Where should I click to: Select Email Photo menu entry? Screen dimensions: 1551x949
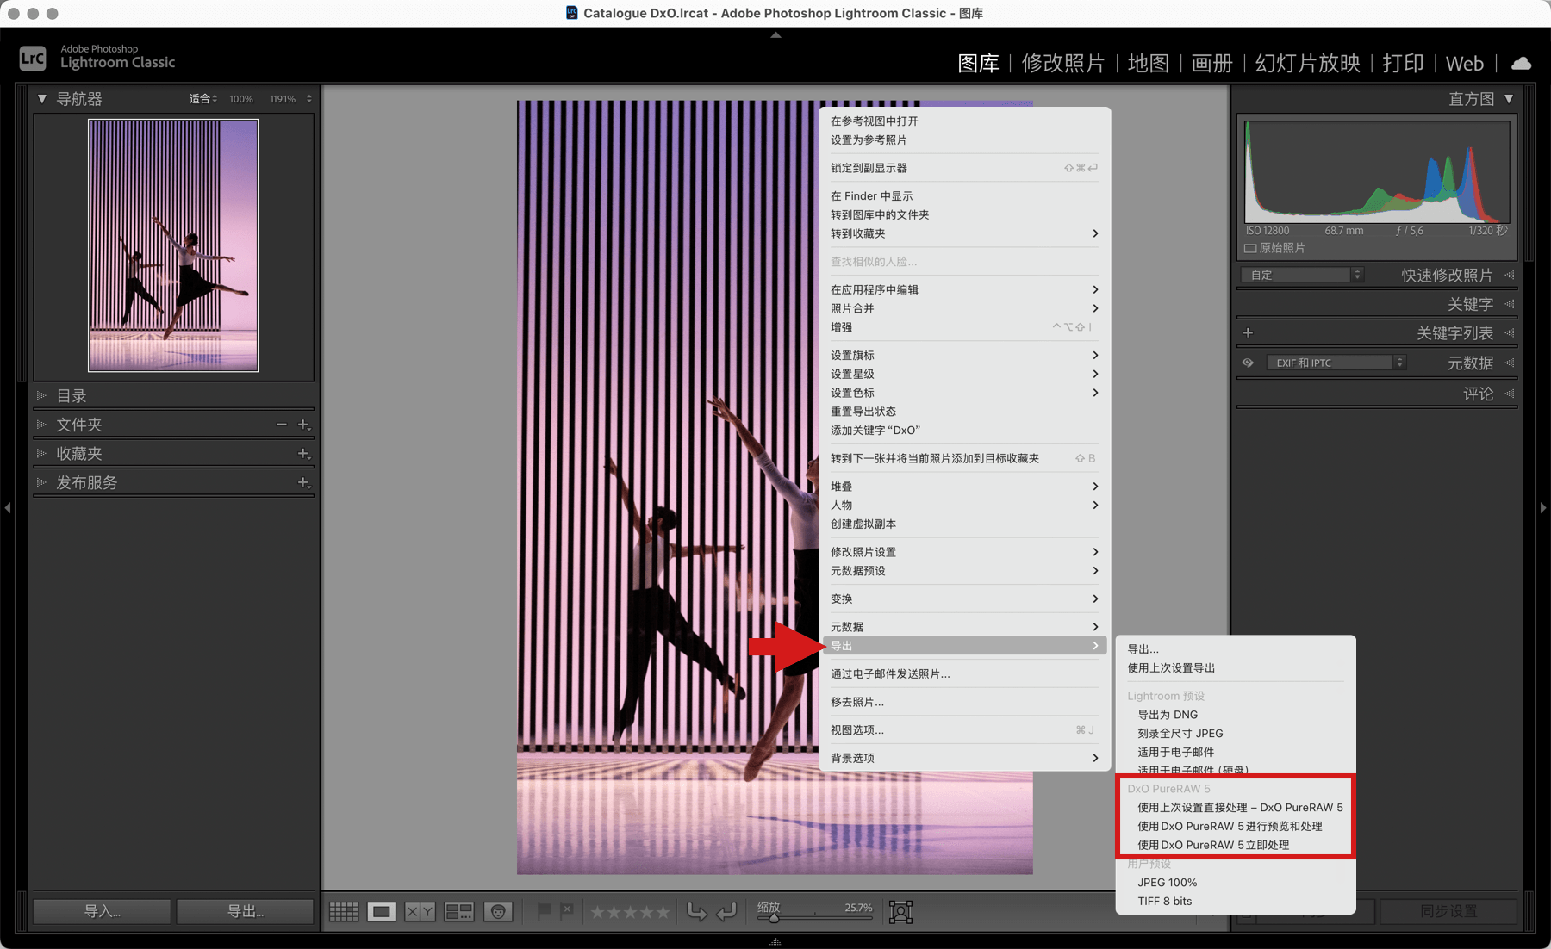pos(964,673)
